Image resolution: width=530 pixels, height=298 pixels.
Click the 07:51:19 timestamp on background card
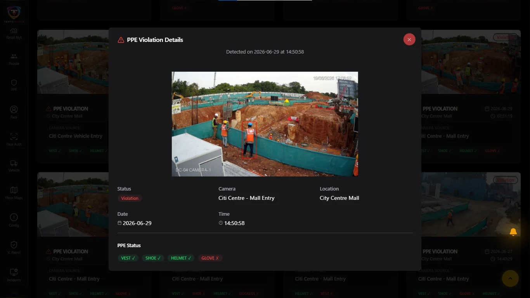click(x=504, y=116)
